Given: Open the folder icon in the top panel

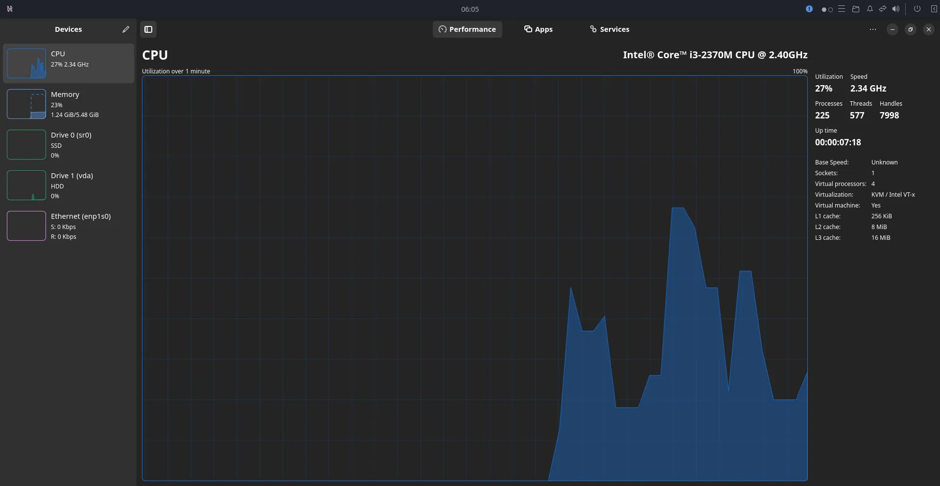Looking at the screenshot, I should coord(856,9).
